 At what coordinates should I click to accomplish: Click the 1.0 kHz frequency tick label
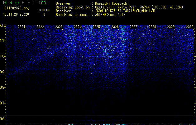(x=2, y=56)
